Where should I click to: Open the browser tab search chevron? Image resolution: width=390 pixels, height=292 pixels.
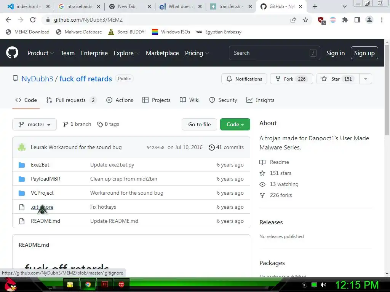pyautogui.click(x=344, y=6)
